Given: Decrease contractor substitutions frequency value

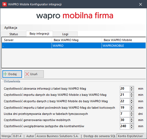Looking at the screenshot, I should [132, 127].
